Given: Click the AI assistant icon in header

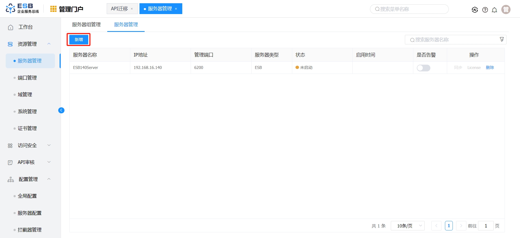Looking at the screenshot, I should click(x=474, y=10).
